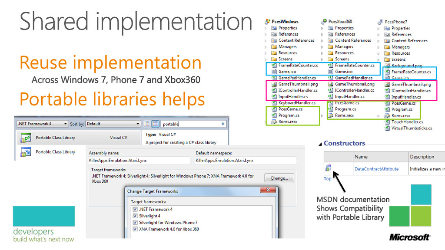Click the Roms.resx icon in PcesWindows
The width and height of the screenshot is (445, 250).
click(x=274, y=122)
